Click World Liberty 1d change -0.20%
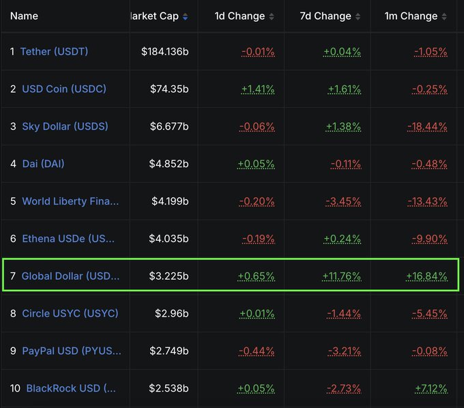 (x=257, y=201)
